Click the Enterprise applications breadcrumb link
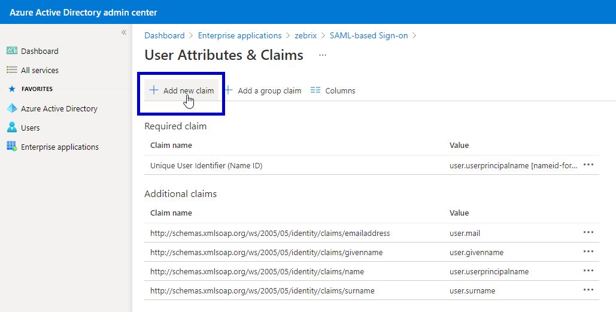This screenshot has height=312, width=616. click(x=239, y=35)
